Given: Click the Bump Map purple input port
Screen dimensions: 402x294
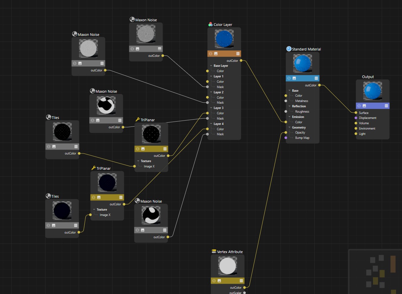Looking at the screenshot, I should coord(286,138).
